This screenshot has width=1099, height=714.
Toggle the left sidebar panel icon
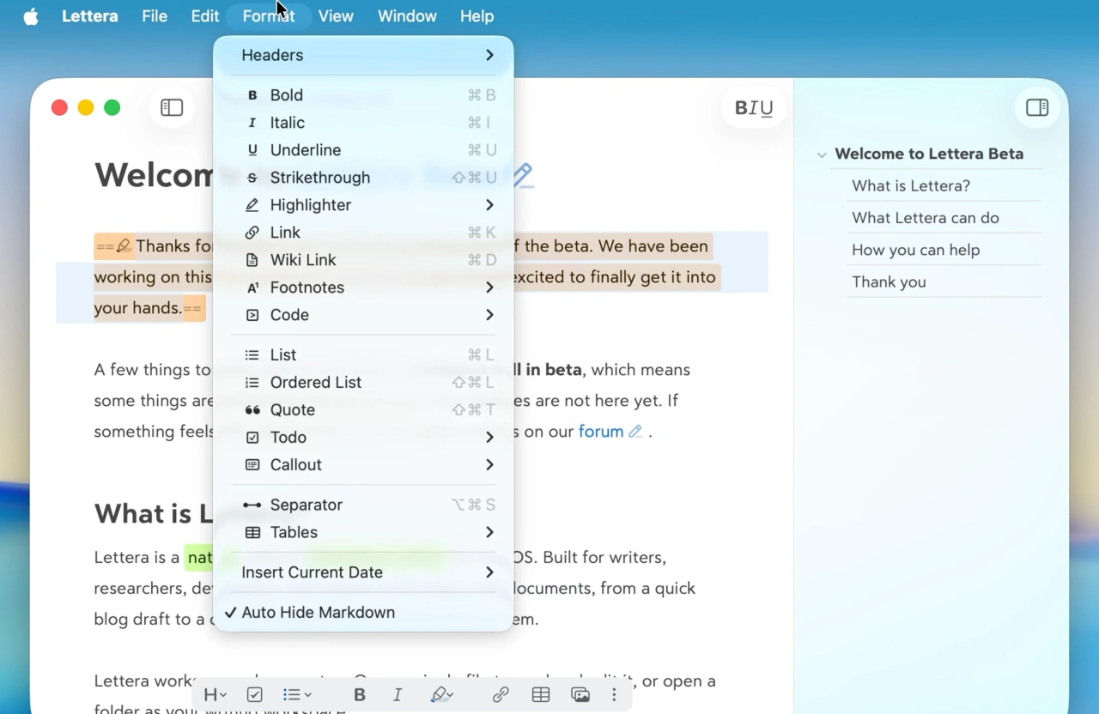(172, 107)
